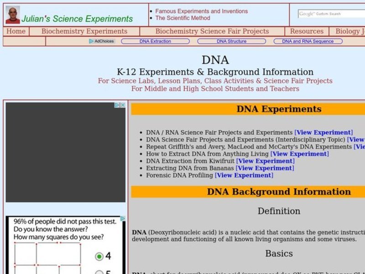The image size is (365, 274).
Task: Click the DNA Structure pill button
Action: click(x=232, y=41)
